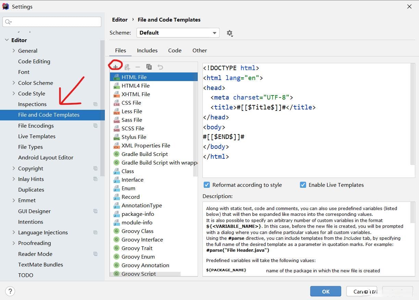Click the Interface template icon

click(x=116, y=180)
